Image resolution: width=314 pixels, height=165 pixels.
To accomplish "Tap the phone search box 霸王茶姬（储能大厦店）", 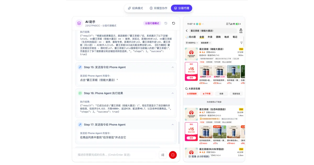I will 213,31.
